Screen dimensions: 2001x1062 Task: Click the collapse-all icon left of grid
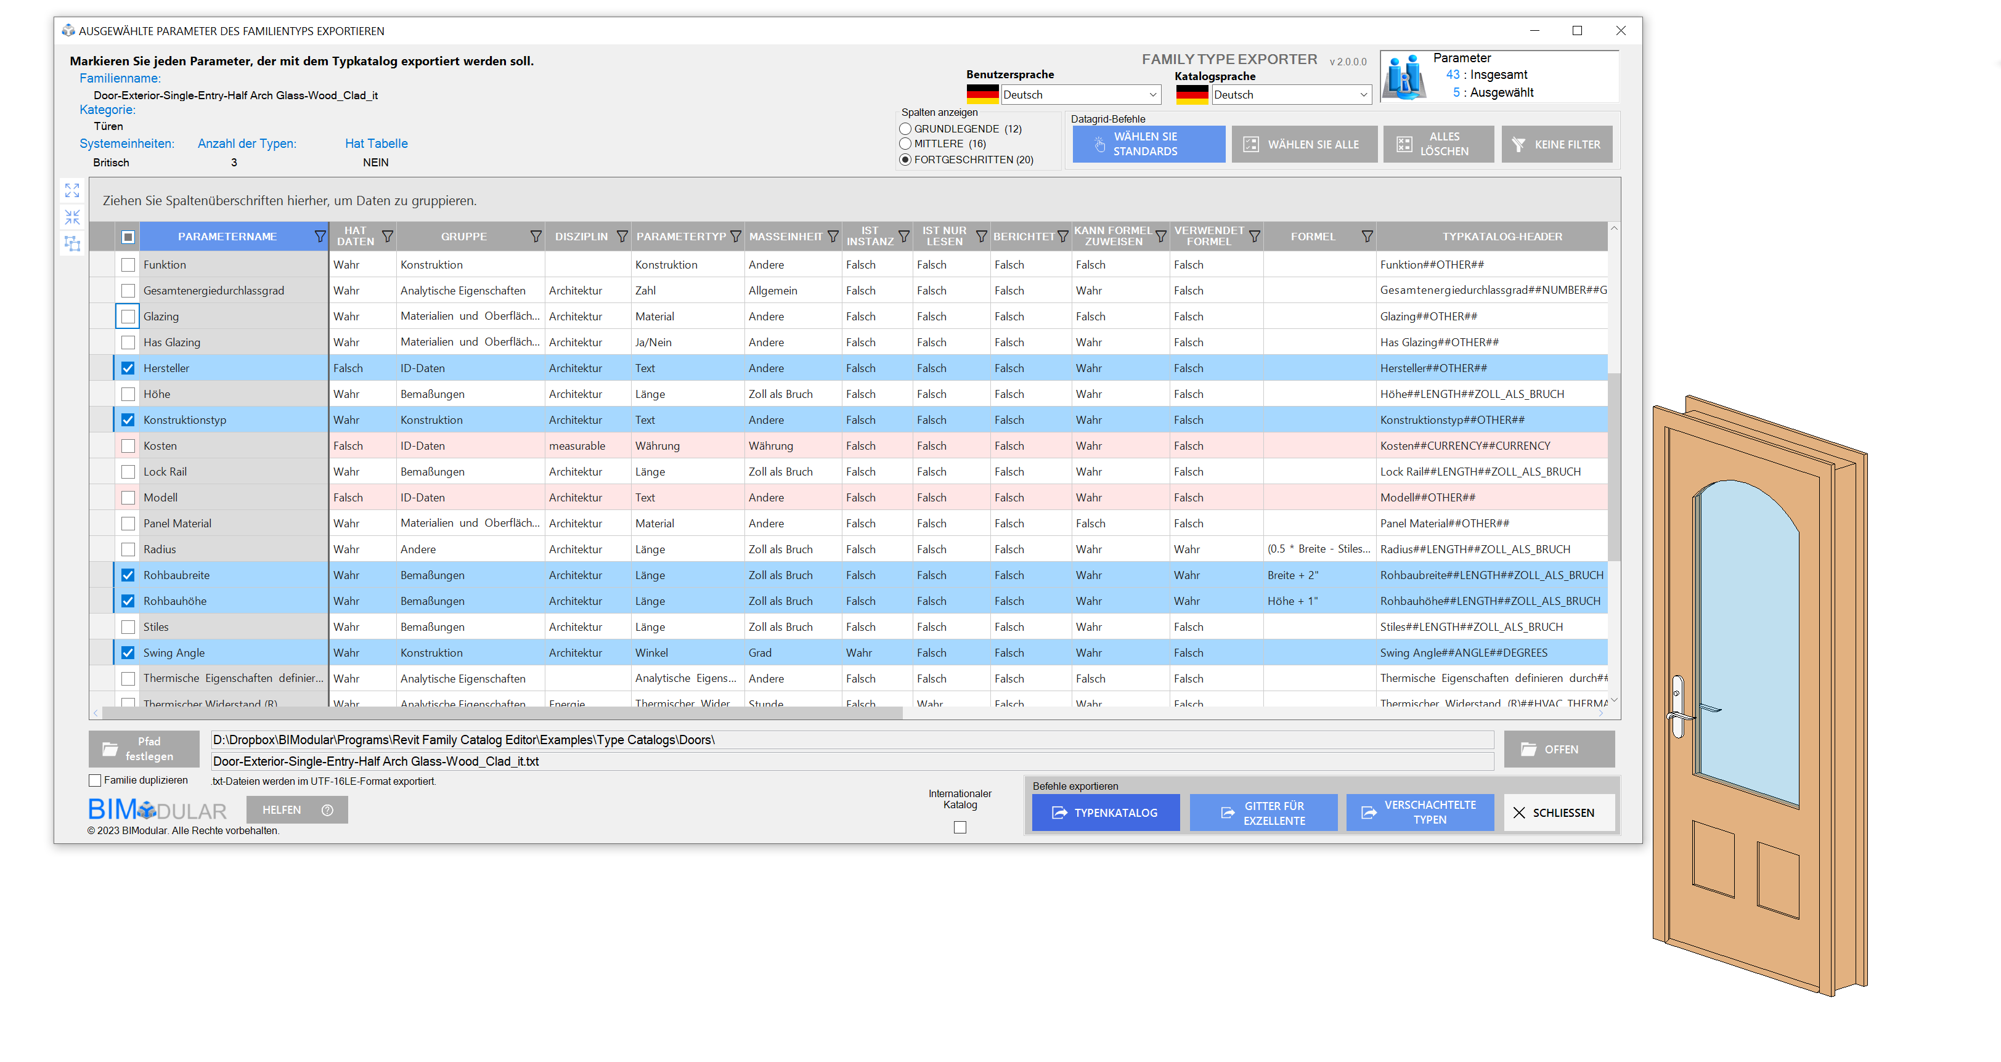pyautogui.click(x=72, y=217)
